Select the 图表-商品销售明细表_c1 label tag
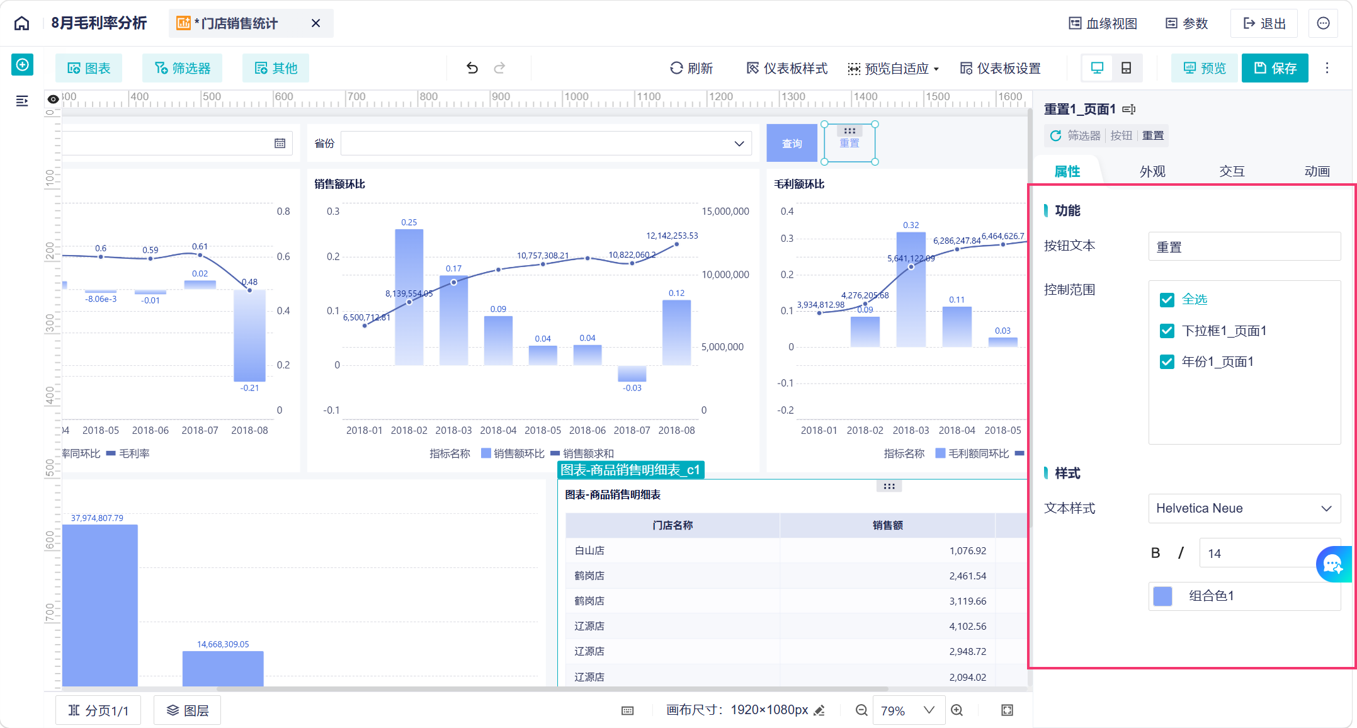The height and width of the screenshot is (728, 1357). coord(630,470)
